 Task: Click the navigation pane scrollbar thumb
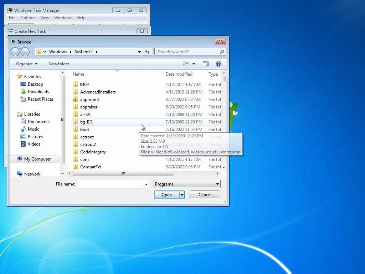pos(62,120)
